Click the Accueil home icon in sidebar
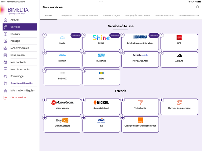202x151 pixels. coord(5,20)
